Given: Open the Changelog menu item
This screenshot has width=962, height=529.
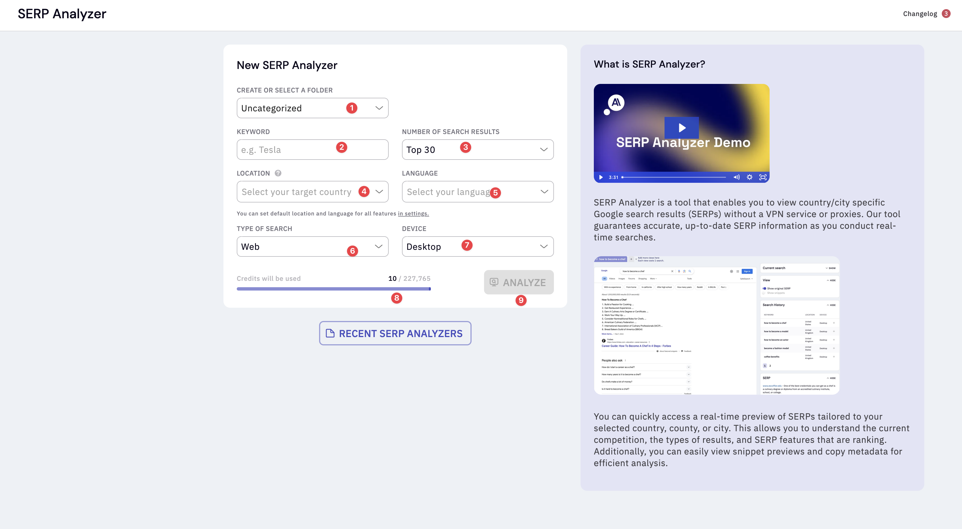Looking at the screenshot, I should click(920, 14).
